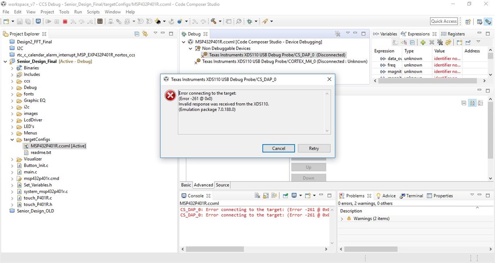This screenshot has width=495, height=263.
Task: Expand the Binaries node
Action: (12, 68)
